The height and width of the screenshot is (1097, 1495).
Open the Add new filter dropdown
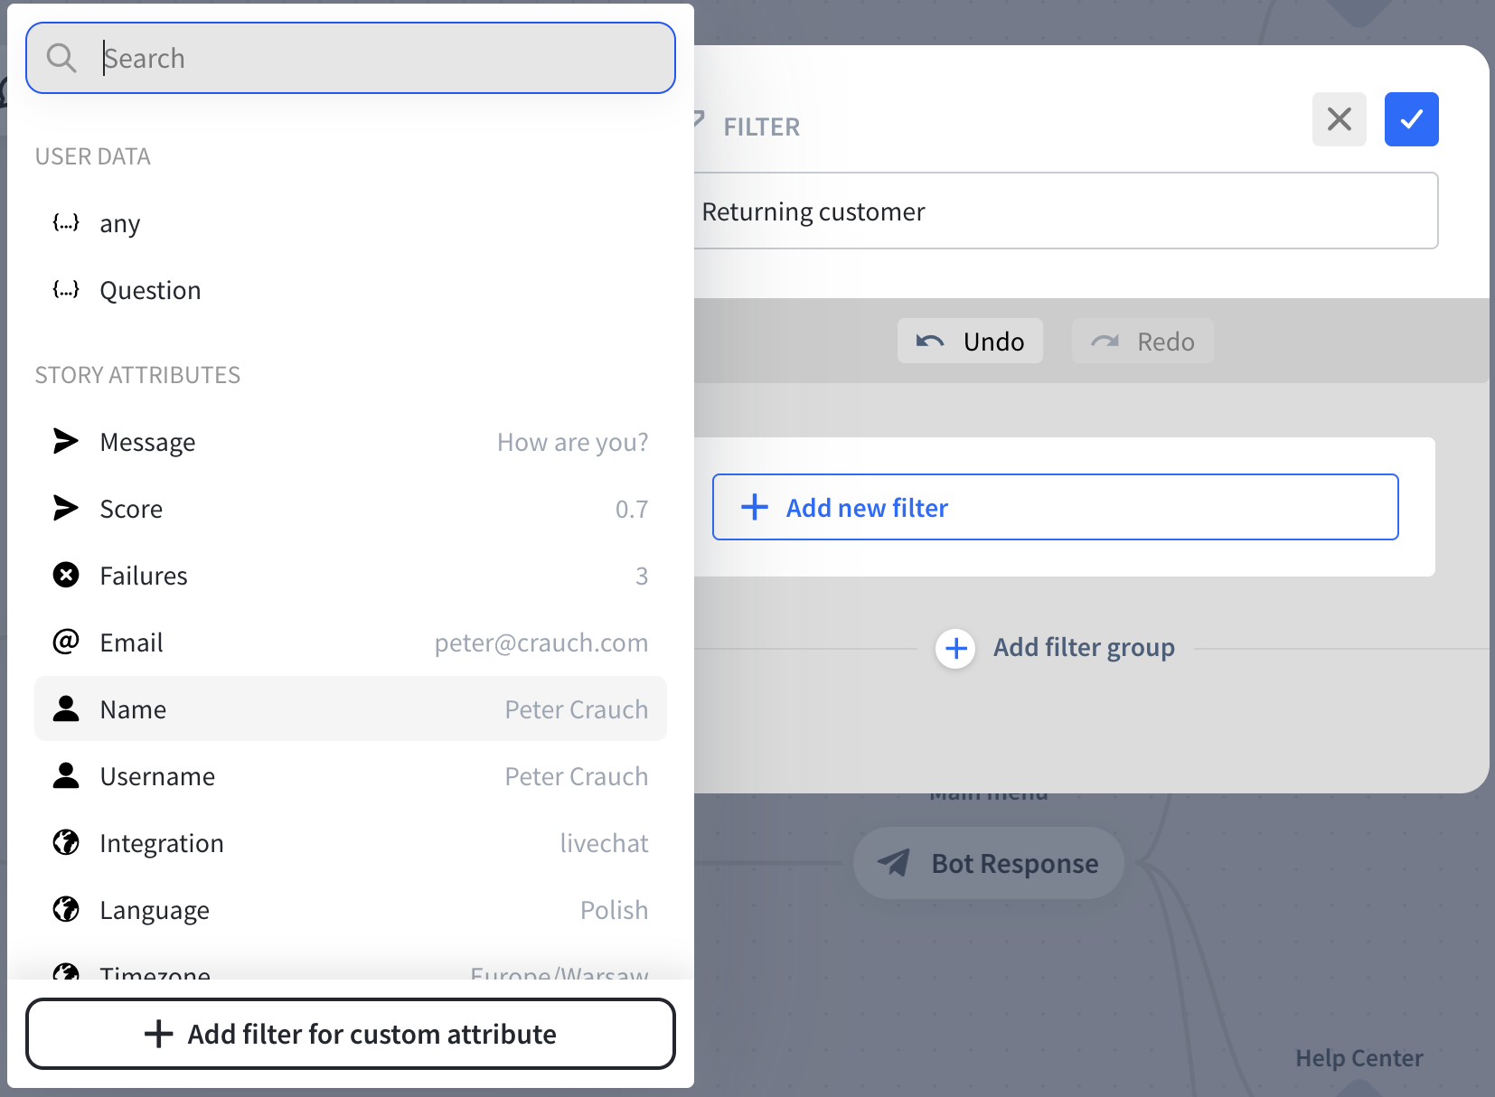pos(1055,507)
